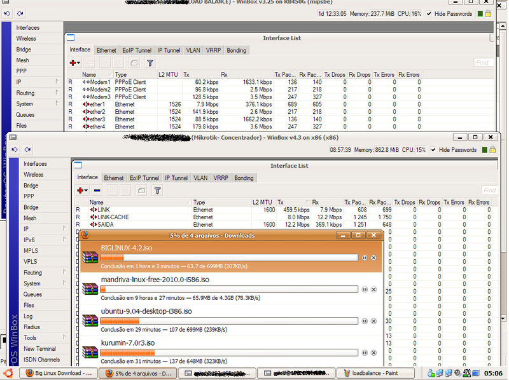Click the undo icon in the Concentrador WinBox window
This screenshot has width=509, height=380.
coord(15,149)
